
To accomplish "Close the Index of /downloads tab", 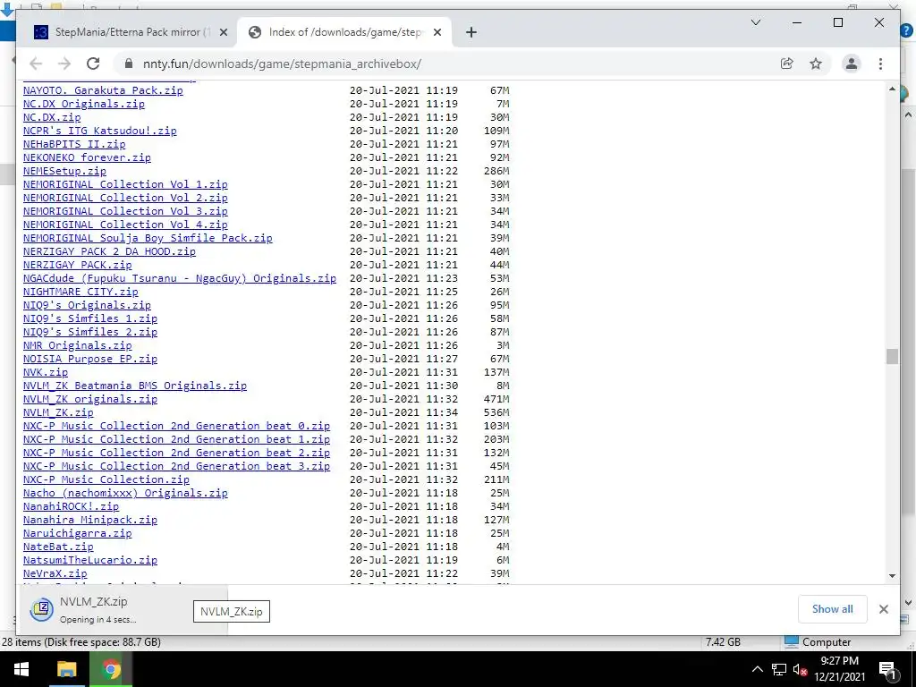I will click(437, 33).
